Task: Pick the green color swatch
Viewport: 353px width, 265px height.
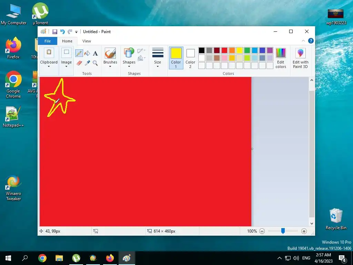Action: 247,50
